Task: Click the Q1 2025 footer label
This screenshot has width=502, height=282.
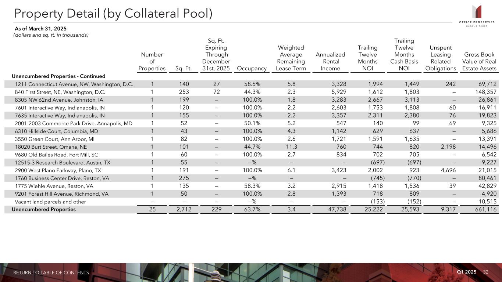Action: (466, 272)
